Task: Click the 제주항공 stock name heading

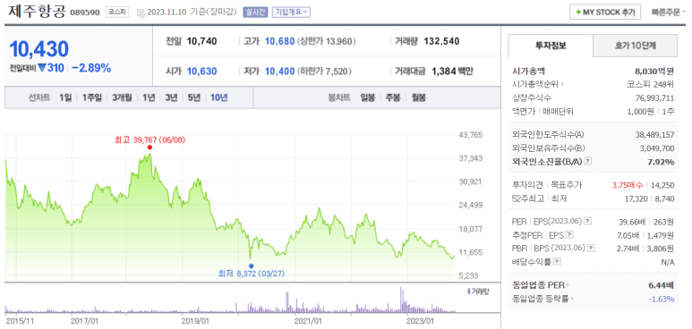Action: [x=37, y=12]
